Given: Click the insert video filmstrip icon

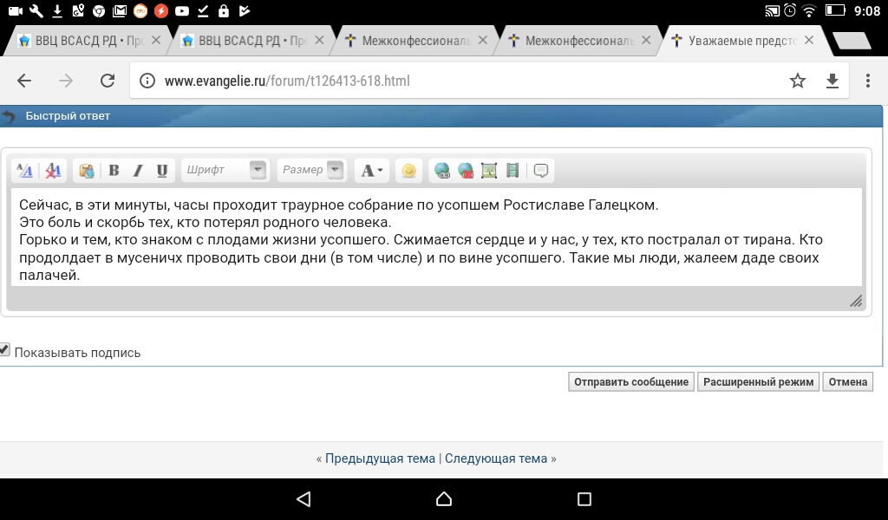Looking at the screenshot, I should (513, 171).
